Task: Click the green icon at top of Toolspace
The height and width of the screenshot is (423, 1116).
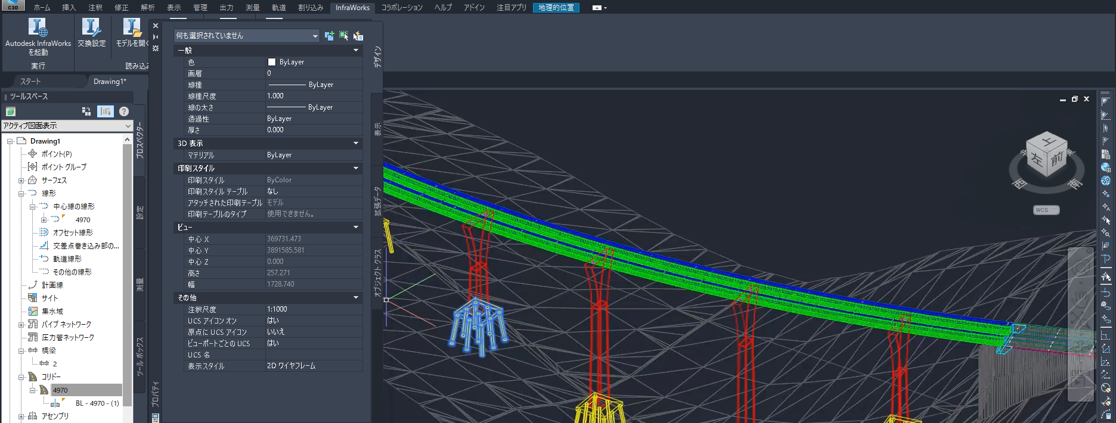Action: [x=11, y=111]
